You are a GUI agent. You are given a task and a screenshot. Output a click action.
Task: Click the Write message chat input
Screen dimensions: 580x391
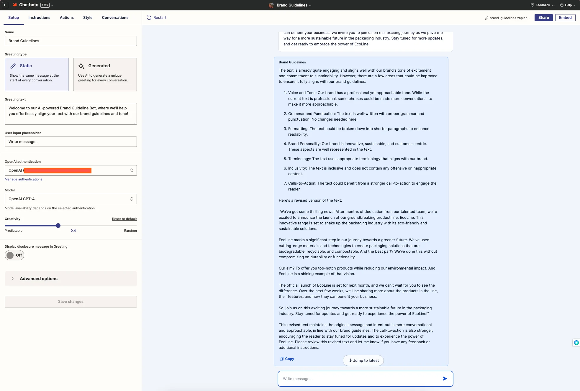pyautogui.click(x=360, y=379)
